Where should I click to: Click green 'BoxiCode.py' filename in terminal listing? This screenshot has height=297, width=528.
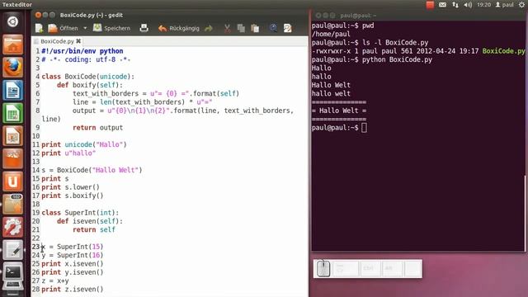pyautogui.click(x=504, y=51)
